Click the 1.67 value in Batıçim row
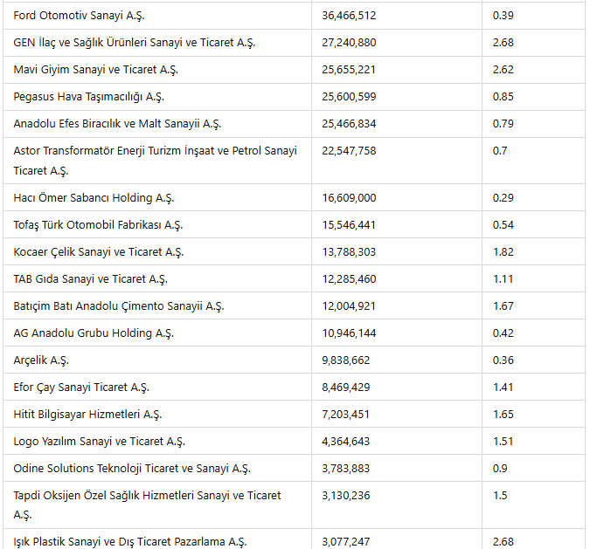This screenshot has height=549, width=590. point(503,305)
